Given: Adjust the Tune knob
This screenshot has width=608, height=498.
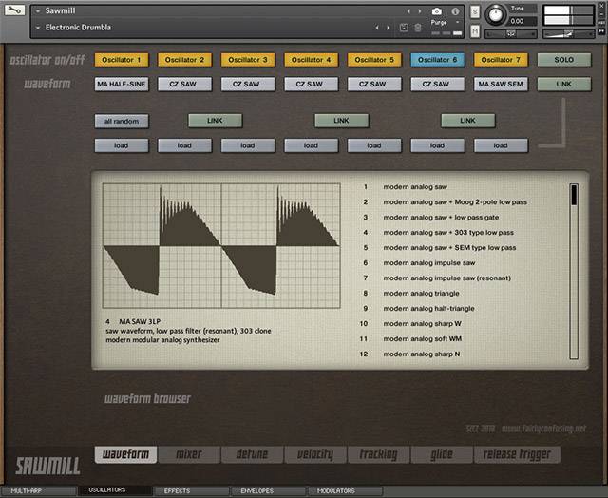Looking at the screenshot, I should coord(497,14).
